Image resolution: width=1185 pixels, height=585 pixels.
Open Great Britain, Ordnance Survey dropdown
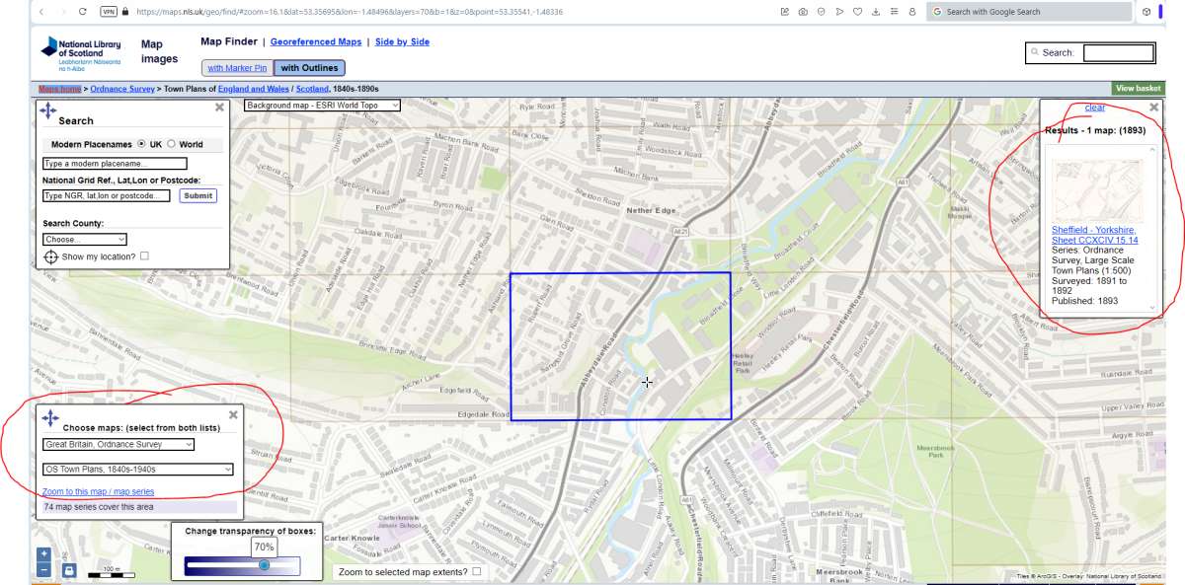(118, 445)
